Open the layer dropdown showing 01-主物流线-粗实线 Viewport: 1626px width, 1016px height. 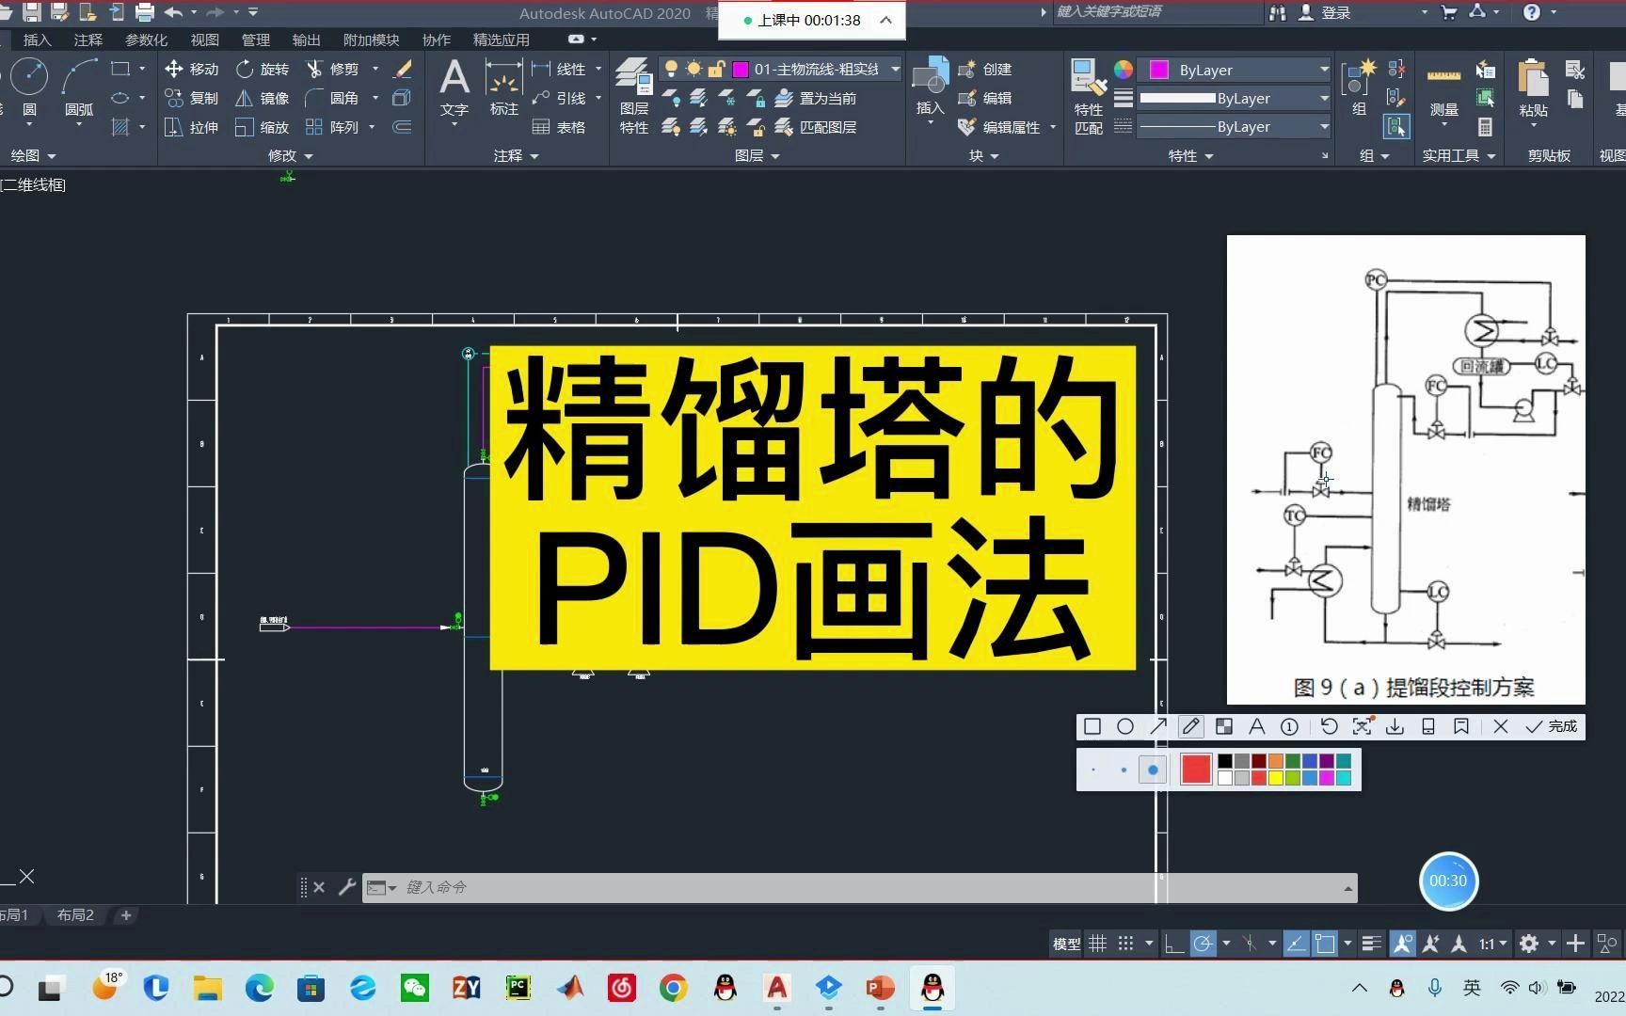(x=893, y=69)
